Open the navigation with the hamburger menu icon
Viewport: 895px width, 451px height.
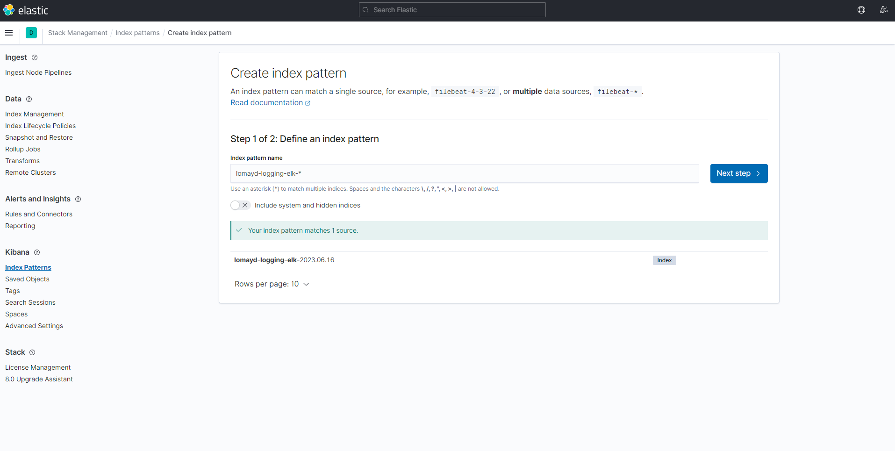[8, 33]
